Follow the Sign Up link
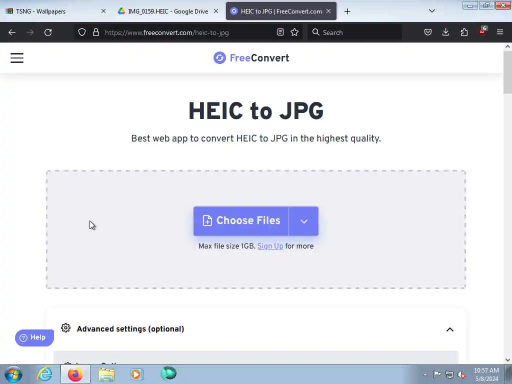512x384 pixels. click(x=270, y=246)
